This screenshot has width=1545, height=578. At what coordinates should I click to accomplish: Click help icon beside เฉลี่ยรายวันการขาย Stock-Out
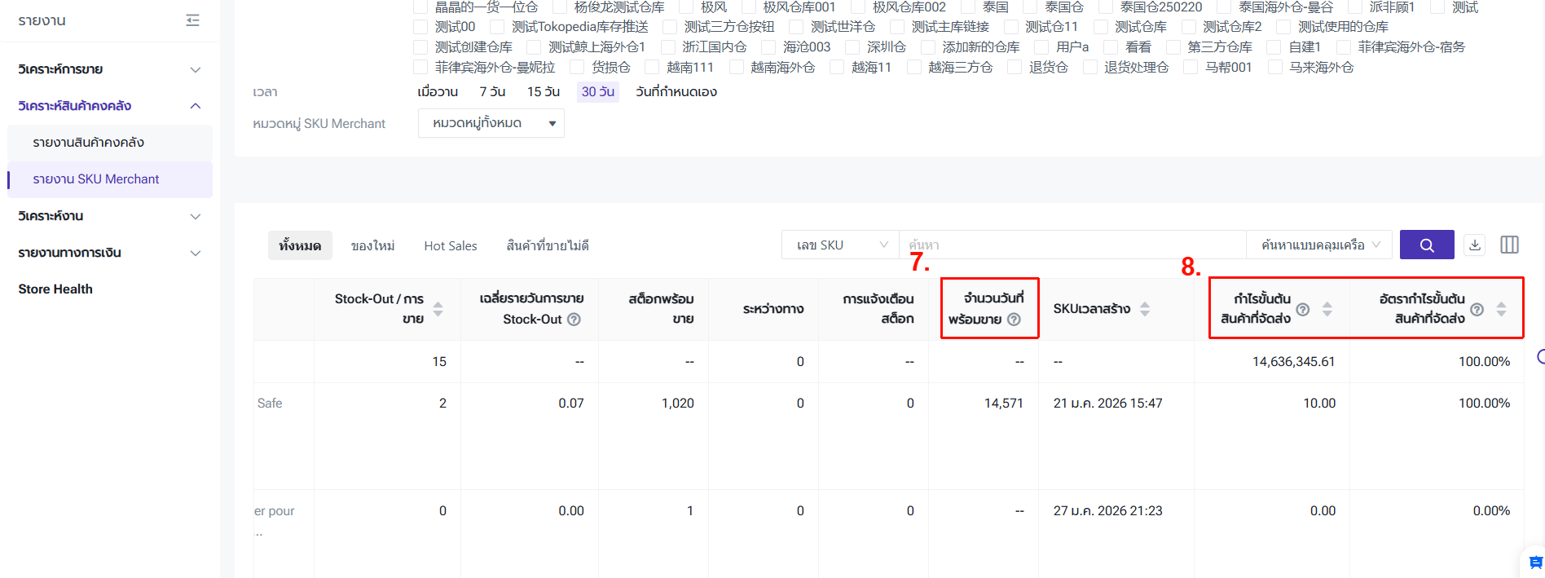click(574, 320)
